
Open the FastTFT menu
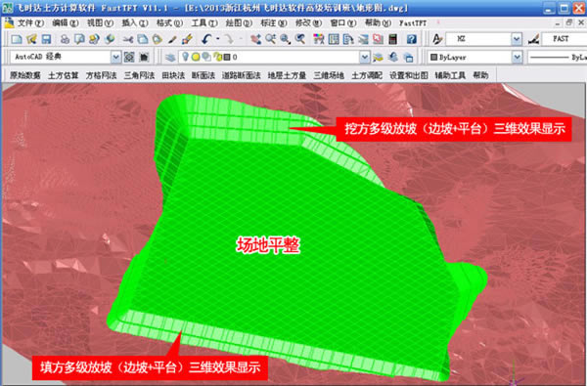click(x=413, y=22)
